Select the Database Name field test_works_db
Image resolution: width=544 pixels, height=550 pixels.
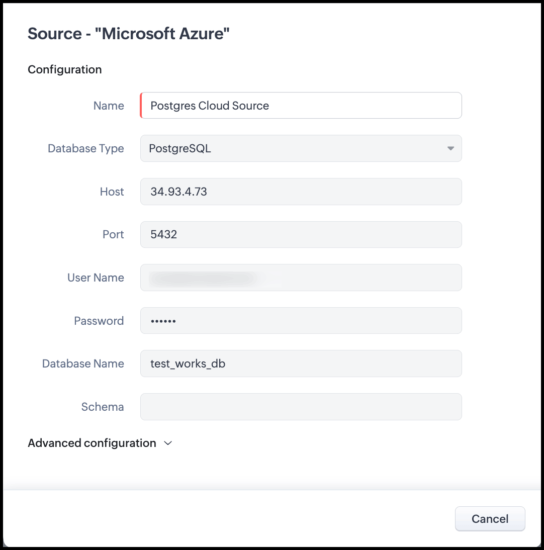(301, 363)
